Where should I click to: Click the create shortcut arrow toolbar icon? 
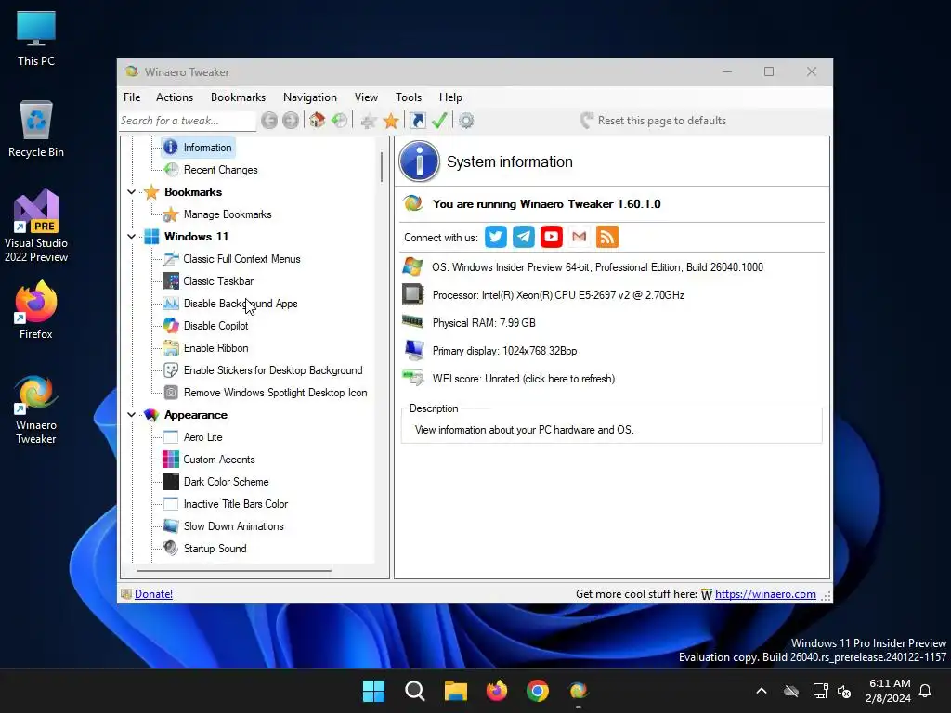(x=418, y=121)
